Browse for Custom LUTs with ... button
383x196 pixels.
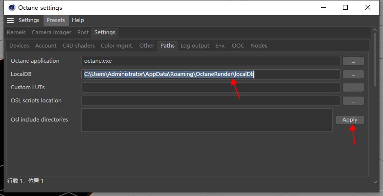point(353,88)
